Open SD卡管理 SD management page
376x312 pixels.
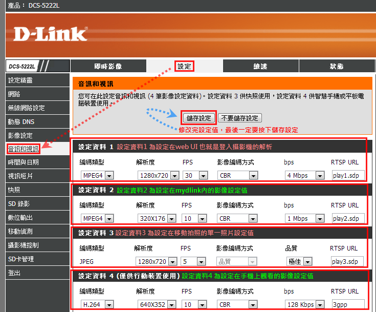point(38,259)
